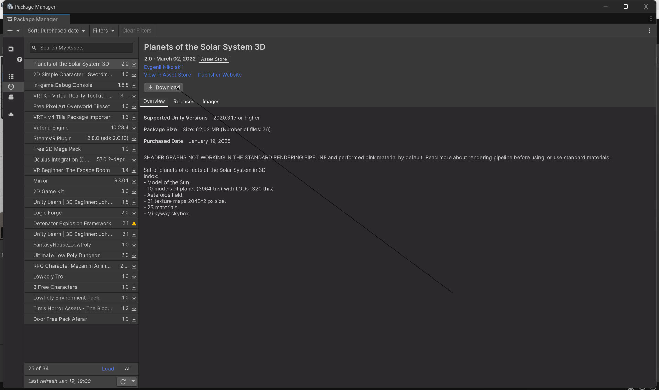Screen dimensions: 659x390
Task: Click download icon beside Vuforia Engine
Action: (134, 128)
